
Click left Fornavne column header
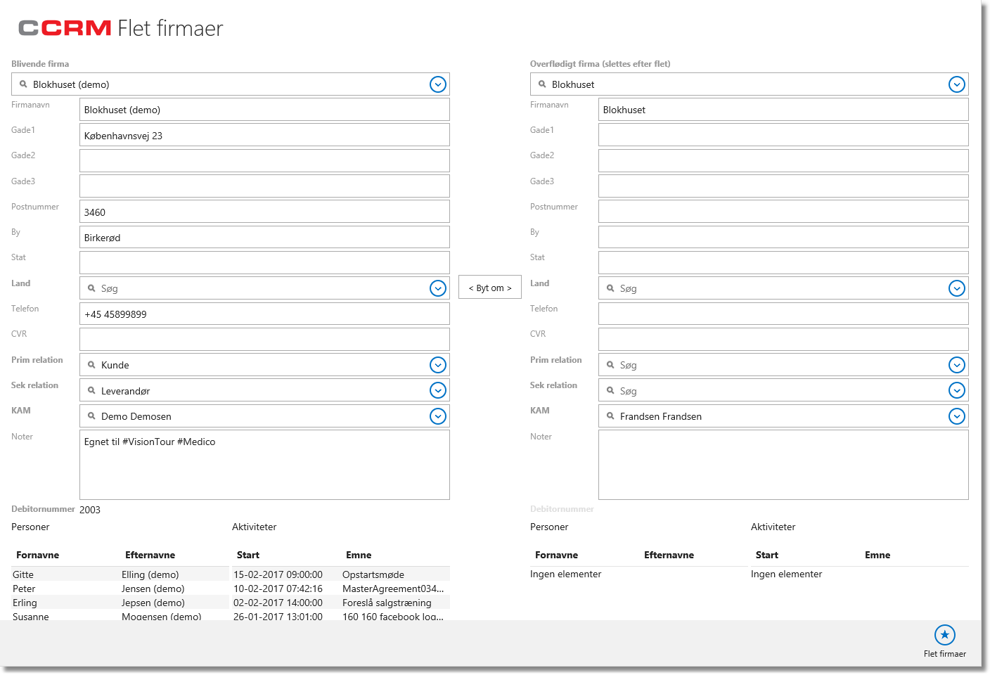click(38, 555)
